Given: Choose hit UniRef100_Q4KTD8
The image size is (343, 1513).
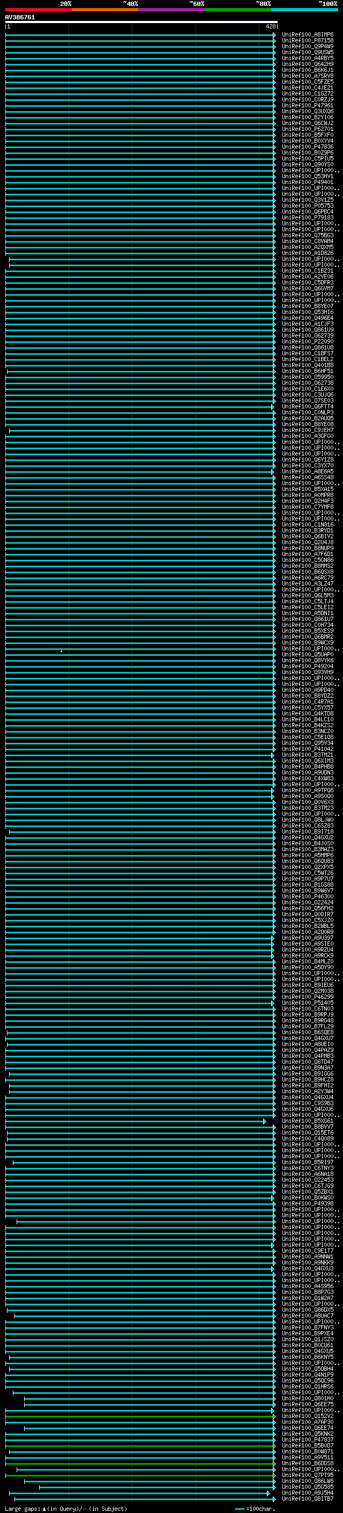Looking at the screenshot, I should coord(308,714).
